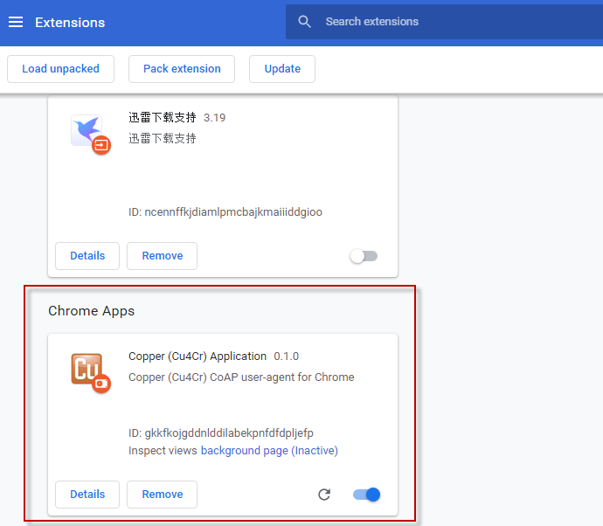
Task: Click the Chrome Apps section heading
Action: (92, 311)
